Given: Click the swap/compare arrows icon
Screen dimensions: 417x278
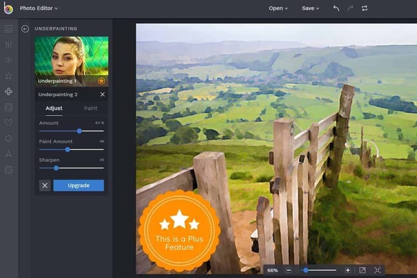Looking at the screenshot, I should click(364, 8).
